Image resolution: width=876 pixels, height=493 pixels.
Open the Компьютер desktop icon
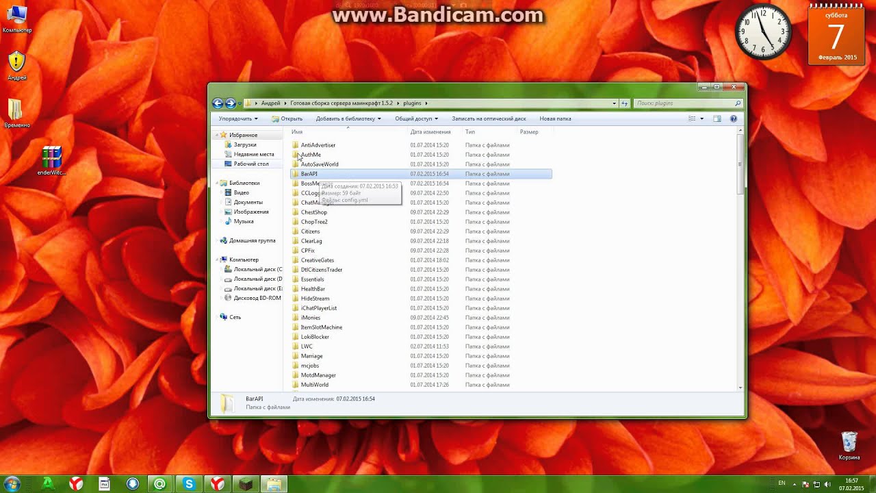(x=17, y=19)
